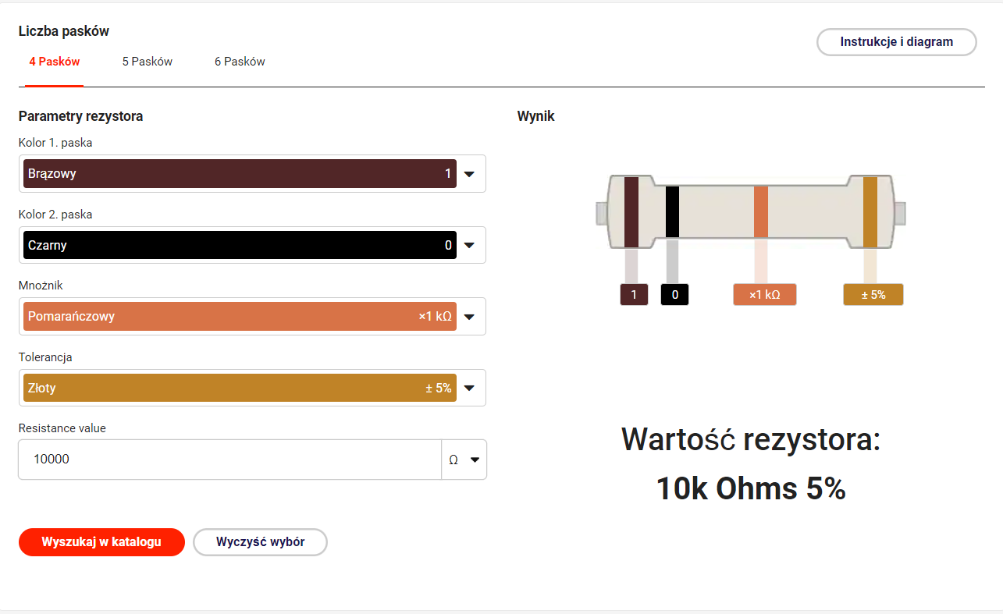Select the Czarny color bar
This screenshot has height=614, width=1003.
tap(240, 245)
